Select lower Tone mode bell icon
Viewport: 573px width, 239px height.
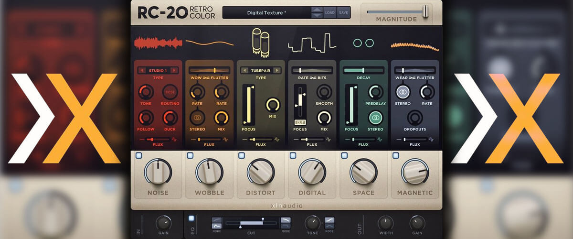329,227
